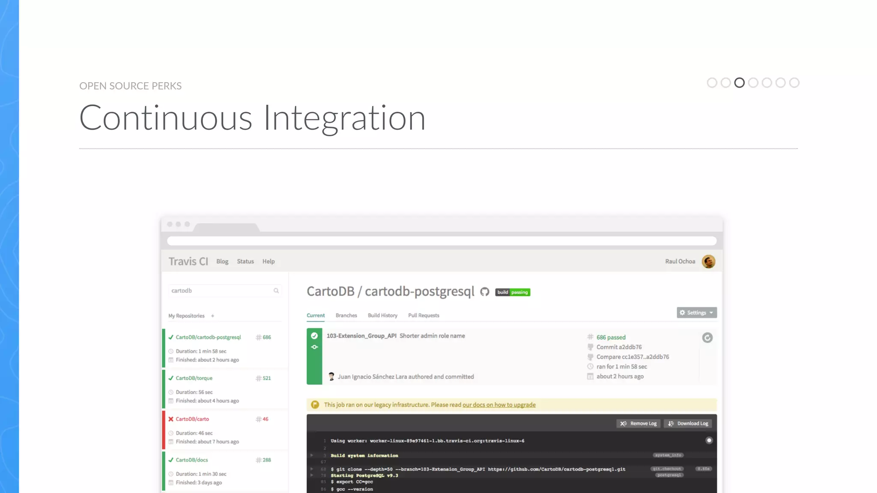Open Compare cc1e357..a2ddb76 link
Image resolution: width=877 pixels, height=493 pixels.
[x=632, y=357]
